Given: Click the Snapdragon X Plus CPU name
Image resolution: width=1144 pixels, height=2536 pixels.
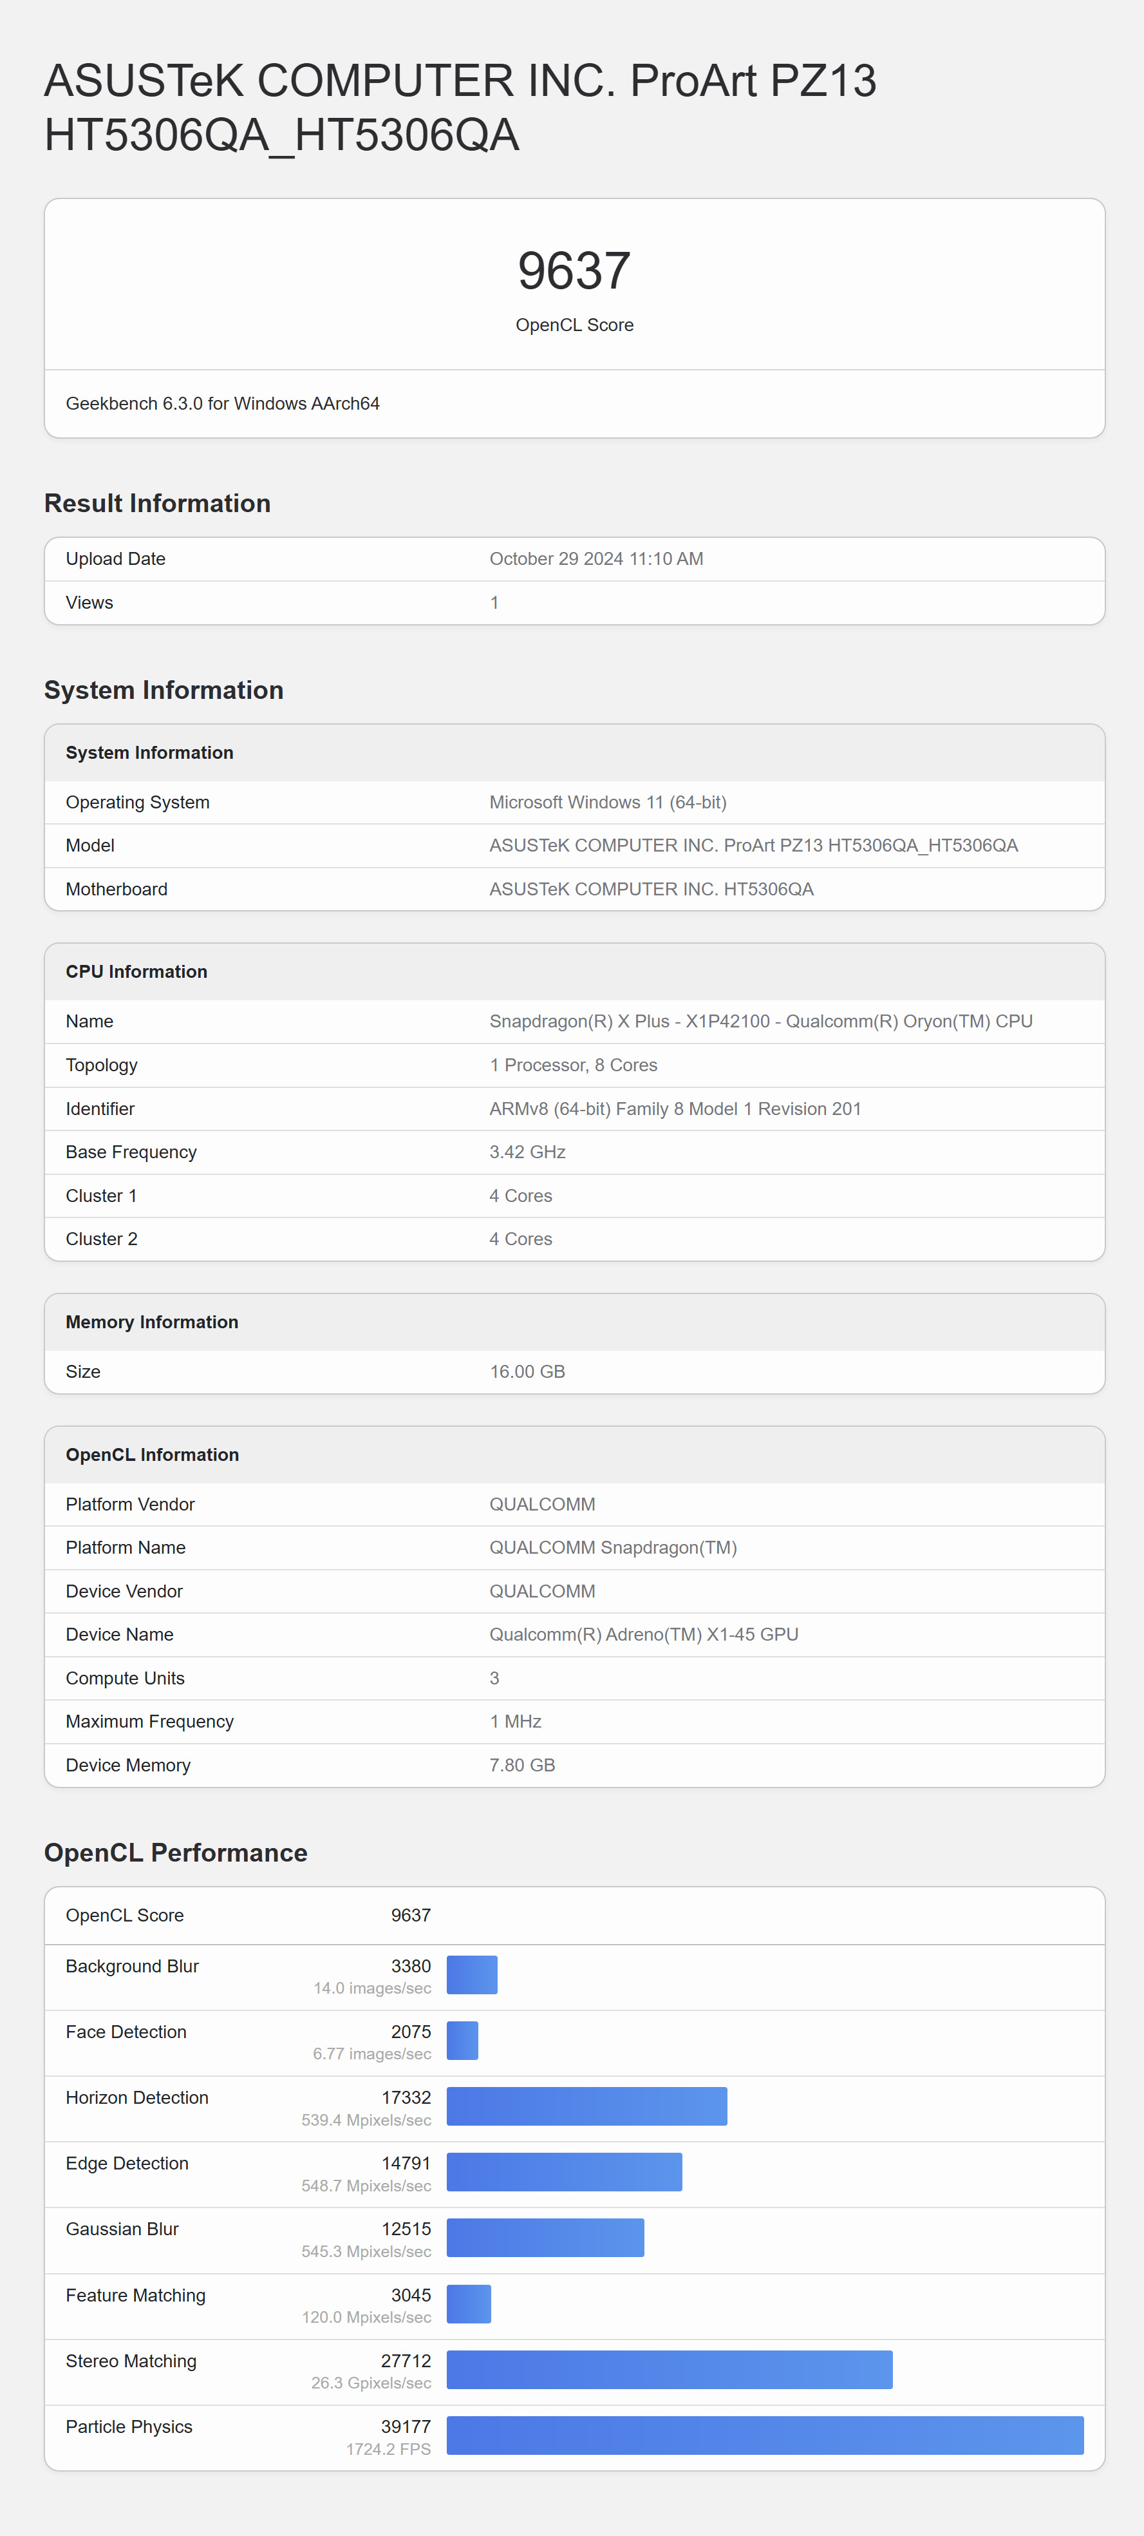Looking at the screenshot, I should tap(760, 1022).
